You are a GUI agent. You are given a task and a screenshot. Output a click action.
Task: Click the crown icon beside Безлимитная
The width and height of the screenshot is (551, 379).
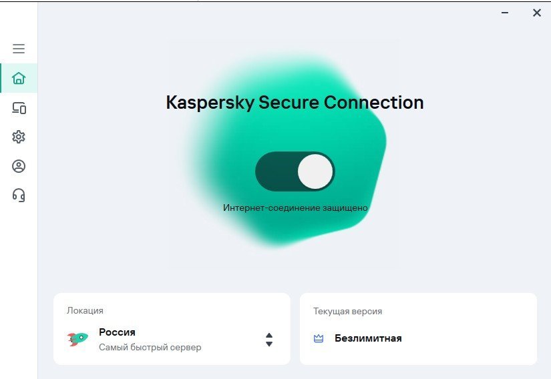319,338
